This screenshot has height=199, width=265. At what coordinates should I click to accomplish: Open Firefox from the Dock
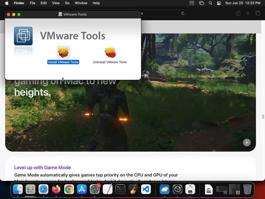coord(56,189)
